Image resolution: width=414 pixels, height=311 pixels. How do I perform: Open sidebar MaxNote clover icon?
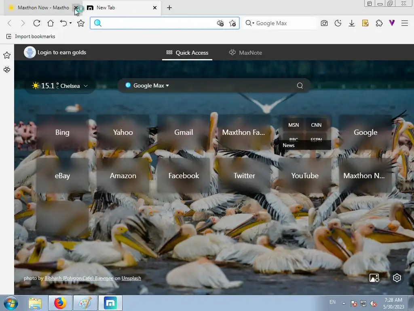pos(7,70)
